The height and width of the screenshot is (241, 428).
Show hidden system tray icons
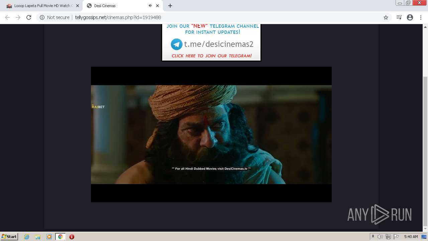tap(373, 237)
